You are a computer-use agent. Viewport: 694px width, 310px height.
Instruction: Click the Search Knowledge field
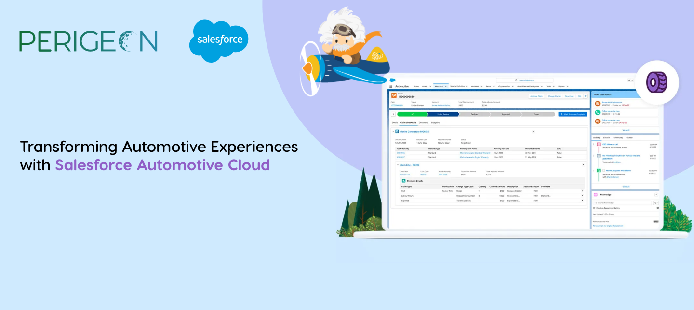(622, 203)
